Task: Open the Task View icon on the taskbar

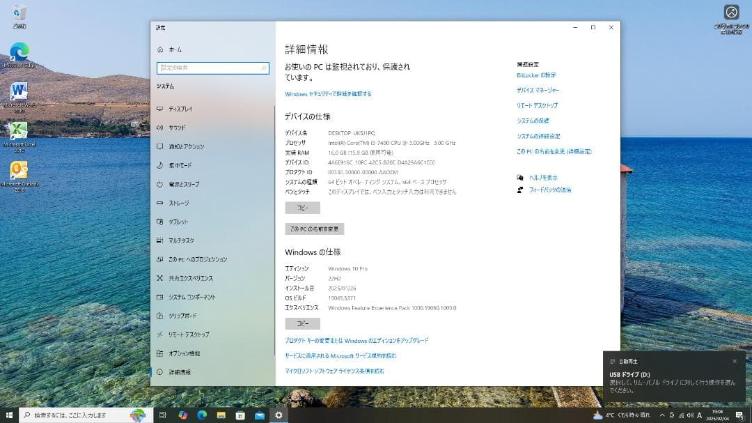Action: click(x=162, y=414)
